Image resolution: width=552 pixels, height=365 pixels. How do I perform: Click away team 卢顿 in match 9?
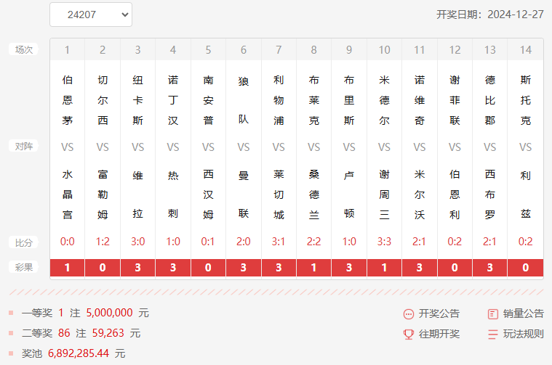coord(349,194)
